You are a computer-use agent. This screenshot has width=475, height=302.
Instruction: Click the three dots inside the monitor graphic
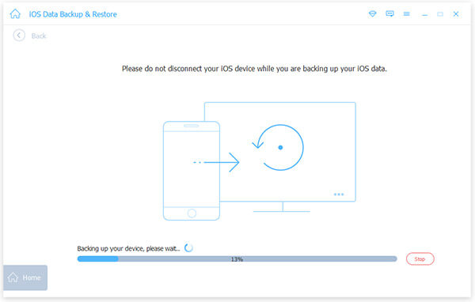click(x=339, y=194)
